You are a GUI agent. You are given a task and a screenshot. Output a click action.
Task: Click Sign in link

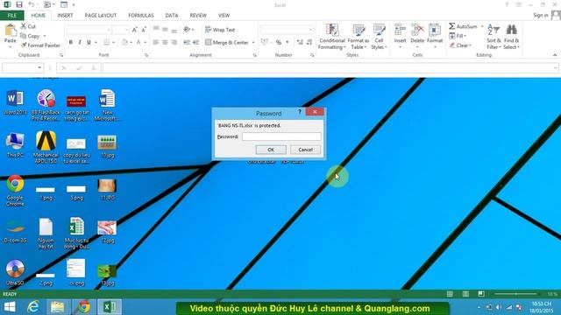click(x=540, y=15)
